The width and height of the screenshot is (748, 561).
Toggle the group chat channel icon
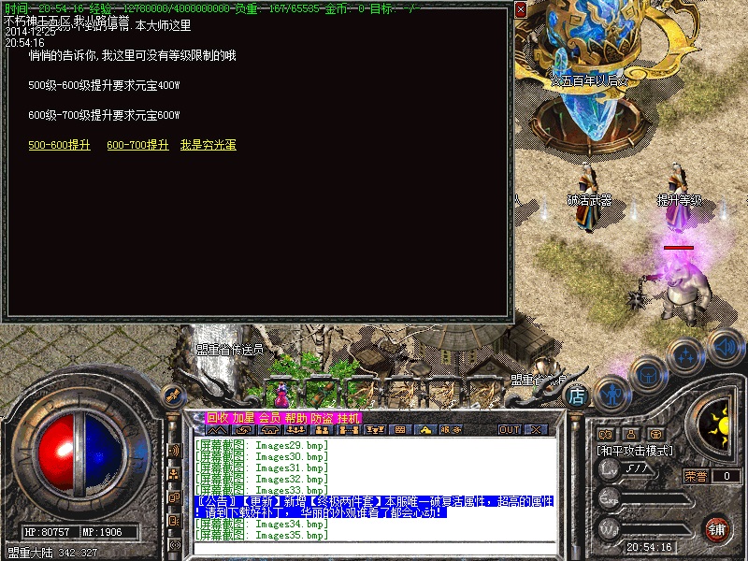click(x=174, y=473)
